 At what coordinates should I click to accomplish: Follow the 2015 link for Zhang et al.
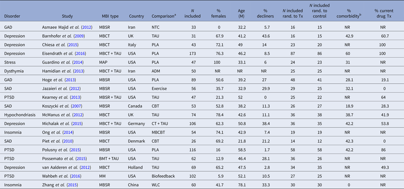click(72, 185)
